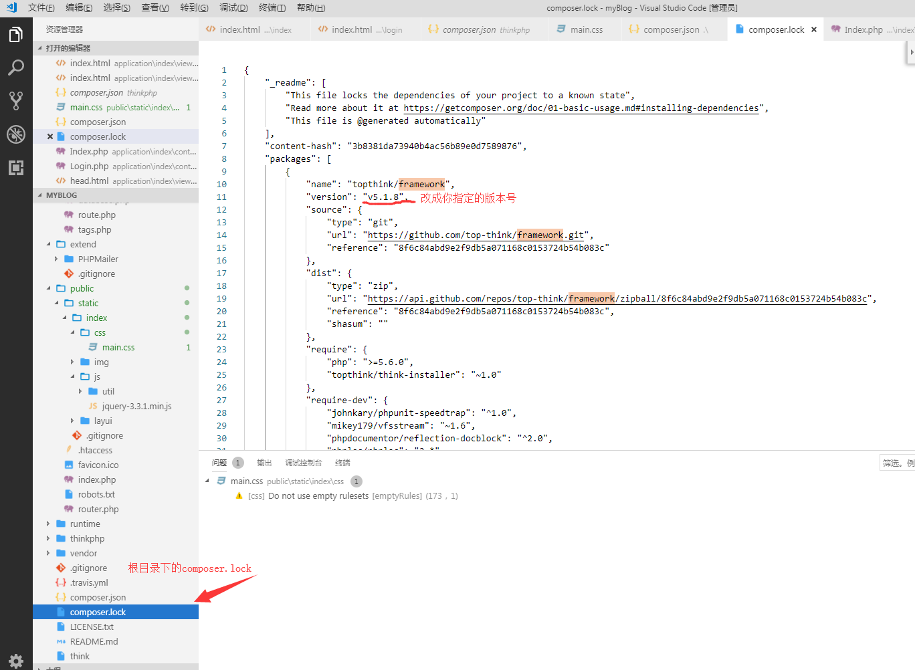Click the problems filter input field

(x=898, y=463)
